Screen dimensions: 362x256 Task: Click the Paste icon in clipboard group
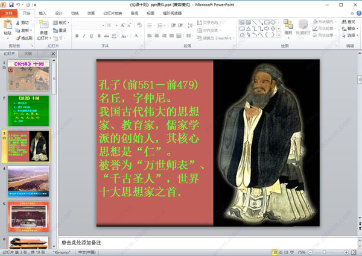8,25
